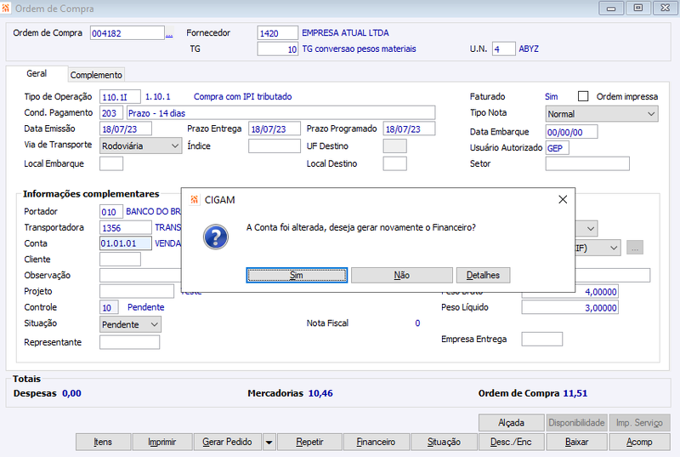Click the U.N. field
Image resolution: width=680 pixels, height=457 pixels.
[504, 49]
